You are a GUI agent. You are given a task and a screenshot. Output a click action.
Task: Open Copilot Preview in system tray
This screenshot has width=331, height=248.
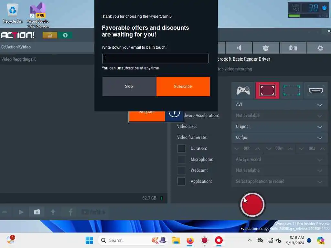coord(321,240)
